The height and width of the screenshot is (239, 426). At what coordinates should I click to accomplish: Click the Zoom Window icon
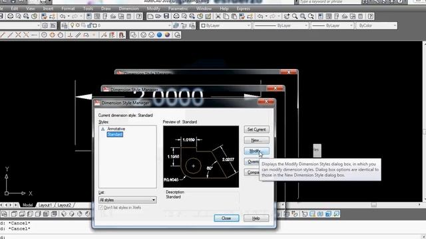coord(303,16)
